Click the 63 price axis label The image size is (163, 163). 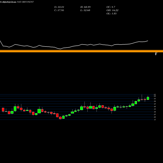click(155, 95)
